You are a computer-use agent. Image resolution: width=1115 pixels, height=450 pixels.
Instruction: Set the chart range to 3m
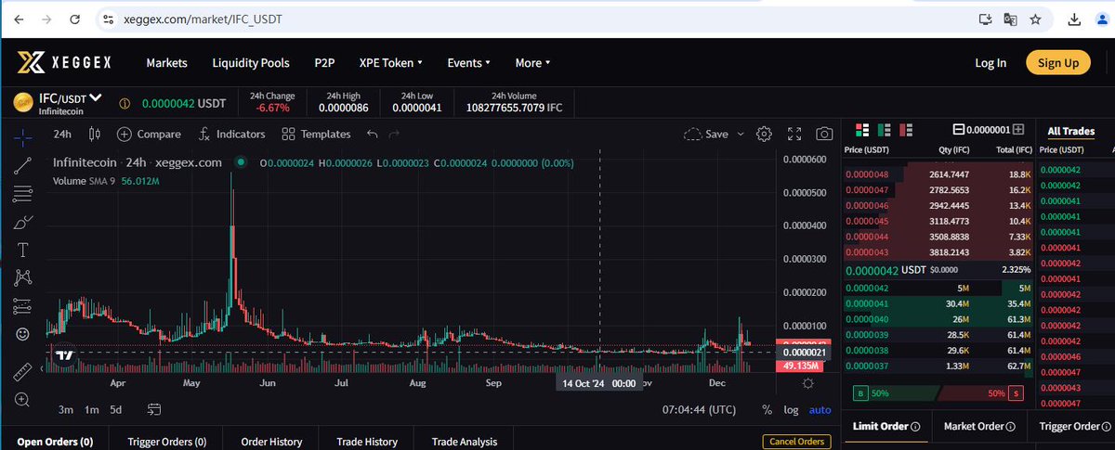pyautogui.click(x=65, y=409)
